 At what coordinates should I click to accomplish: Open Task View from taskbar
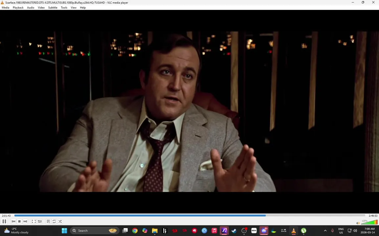(x=125, y=231)
